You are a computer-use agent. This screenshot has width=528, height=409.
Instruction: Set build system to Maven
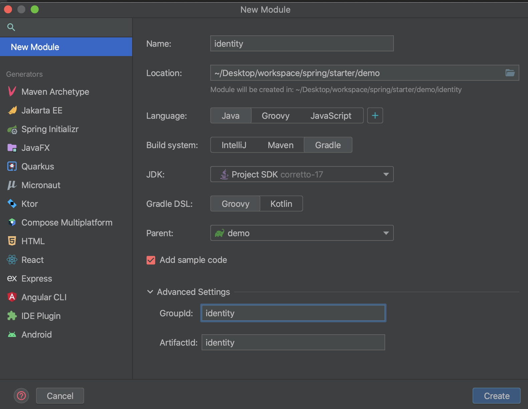281,145
